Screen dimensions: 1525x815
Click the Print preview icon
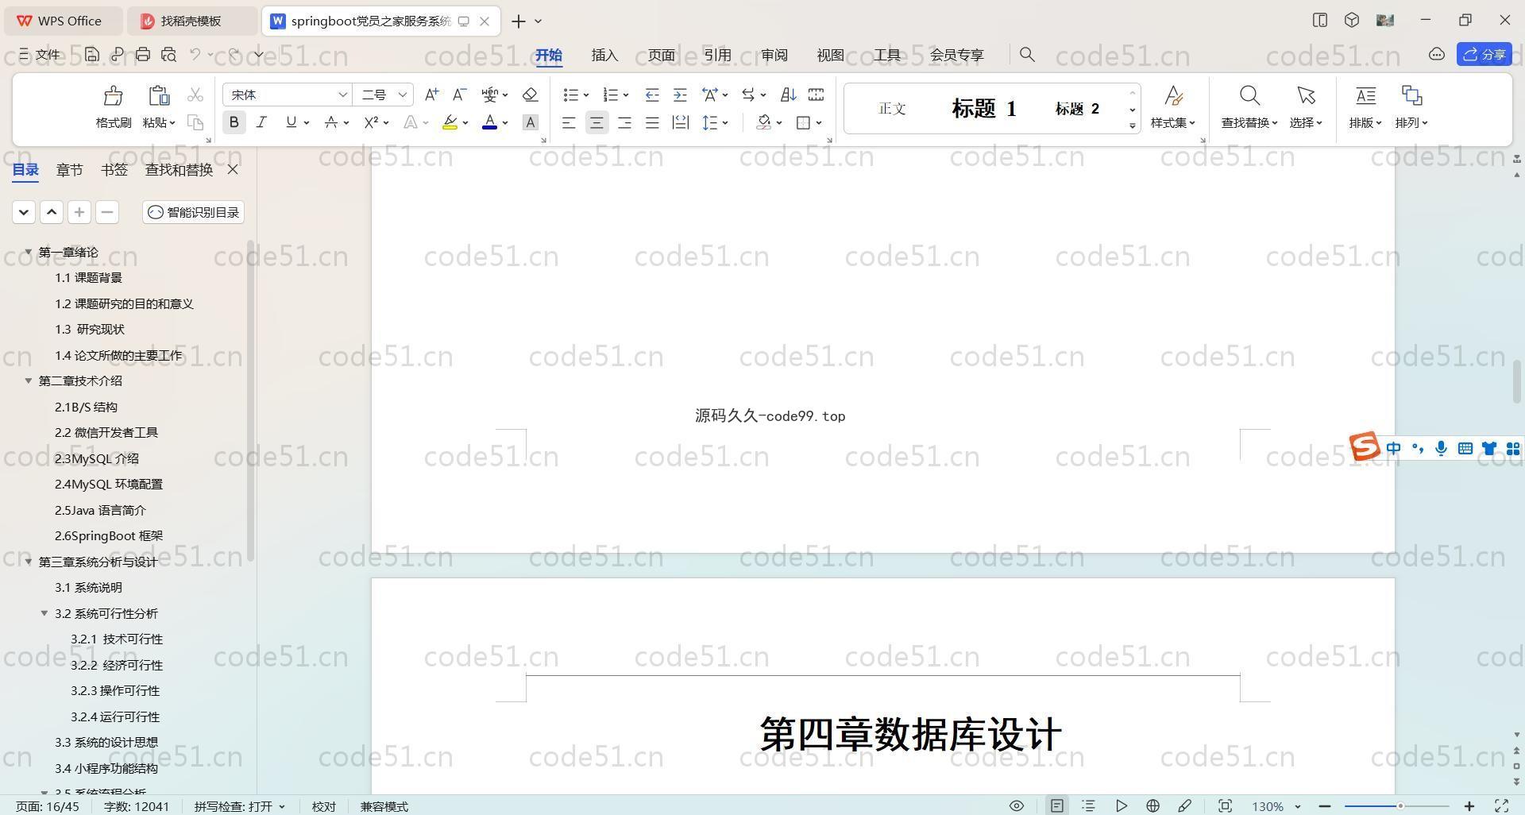coord(168,54)
